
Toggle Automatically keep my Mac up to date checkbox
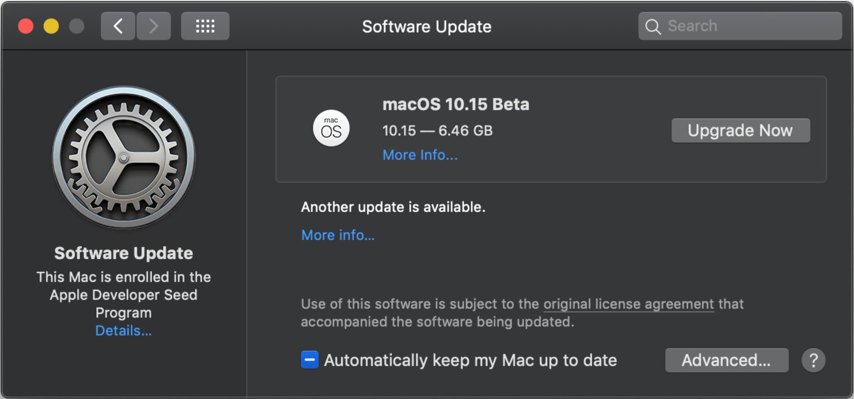coord(310,360)
